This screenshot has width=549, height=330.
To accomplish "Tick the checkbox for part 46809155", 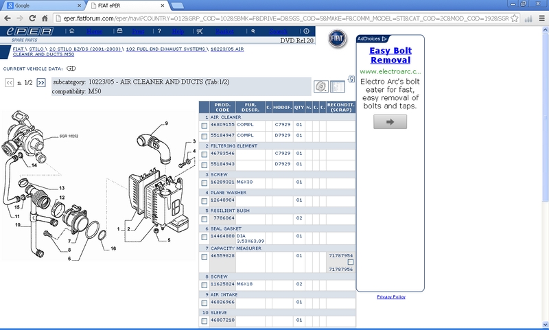I will click(205, 126).
